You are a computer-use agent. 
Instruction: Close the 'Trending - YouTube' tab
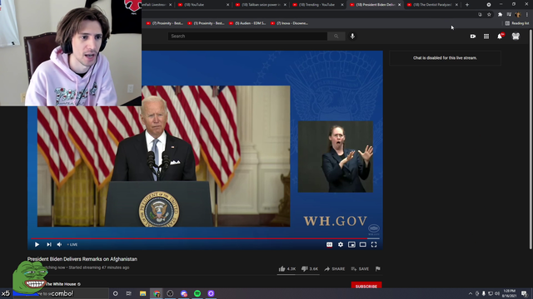[x=342, y=5]
